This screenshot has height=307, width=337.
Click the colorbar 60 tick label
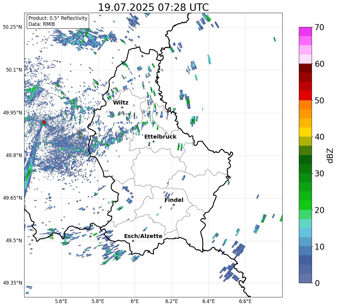point(319,64)
